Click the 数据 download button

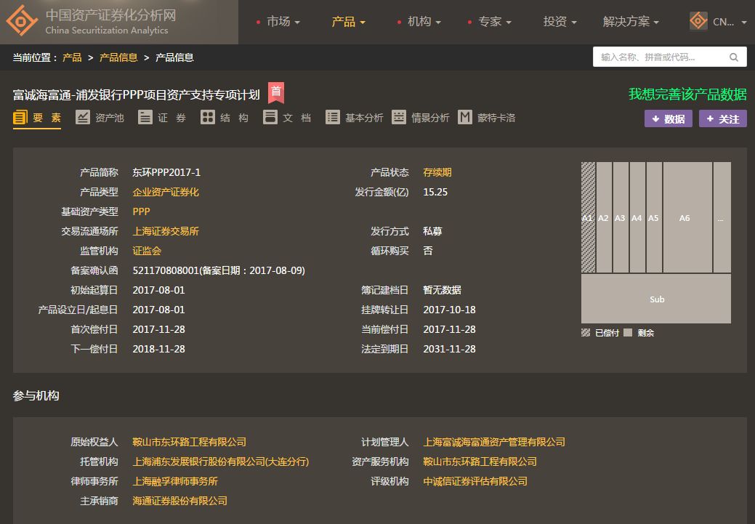coord(669,118)
